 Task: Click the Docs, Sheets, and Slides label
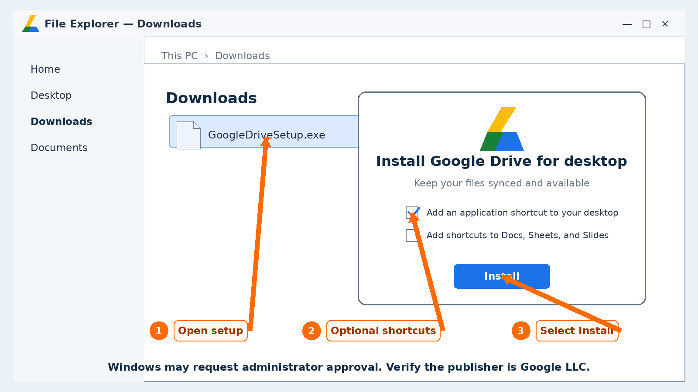point(517,235)
